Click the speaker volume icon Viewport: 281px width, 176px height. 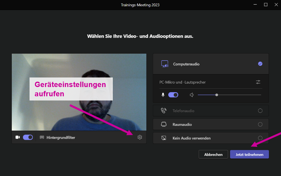tap(192, 95)
